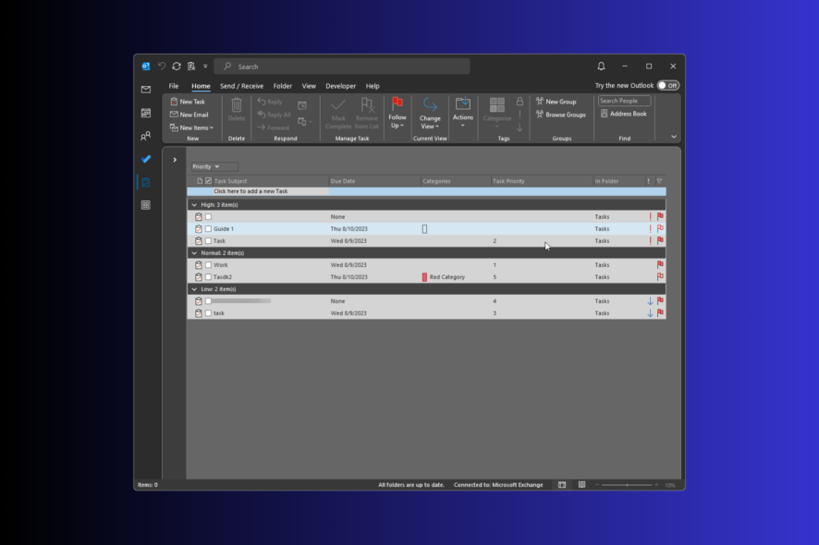Click the New Task ribbon icon
The height and width of the screenshot is (545, 819).
(x=174, y=102)
